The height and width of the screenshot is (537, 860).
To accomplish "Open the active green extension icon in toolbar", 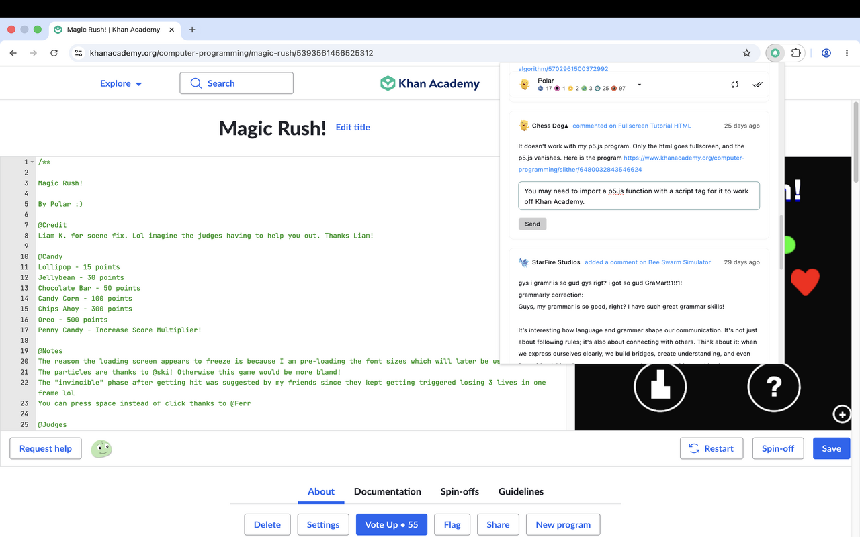I will coord(775,53).
